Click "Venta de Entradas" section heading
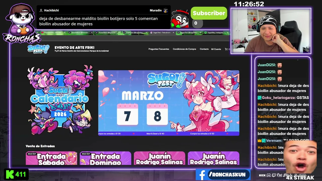Screen dimensions: 322x181 point(40,146)
